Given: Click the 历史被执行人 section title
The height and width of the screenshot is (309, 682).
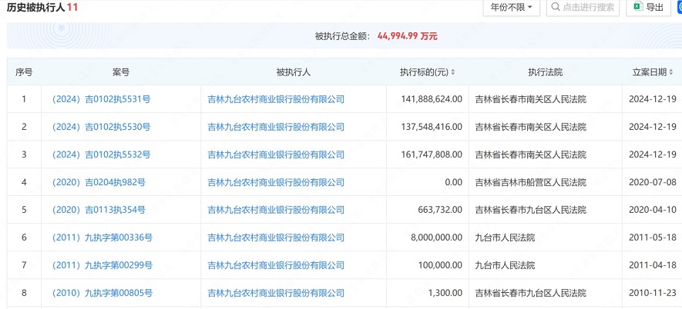Looking at the screenshot, I should click(x=36, y=7).
